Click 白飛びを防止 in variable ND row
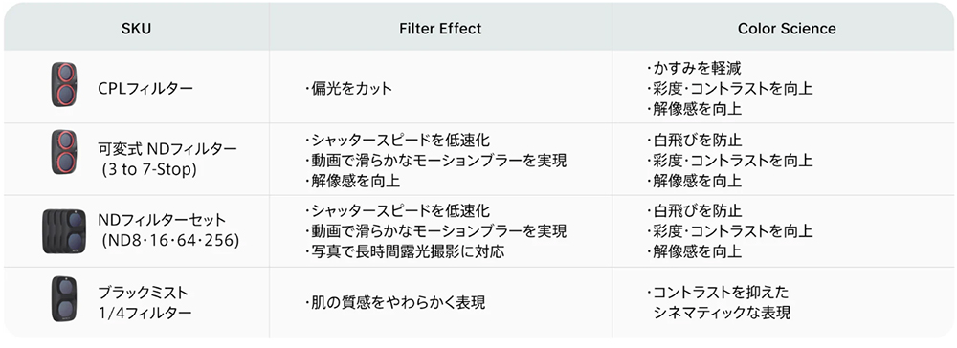 [693, 141]
